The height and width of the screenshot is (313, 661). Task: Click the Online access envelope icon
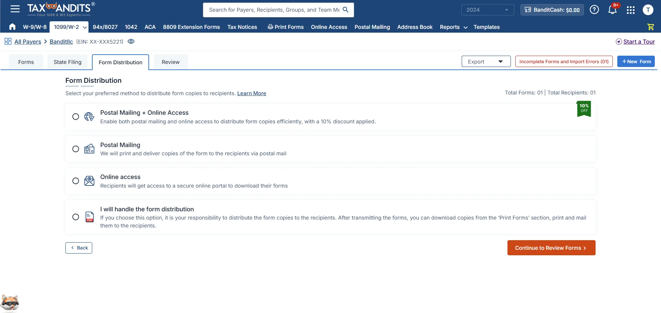point(89,181)
